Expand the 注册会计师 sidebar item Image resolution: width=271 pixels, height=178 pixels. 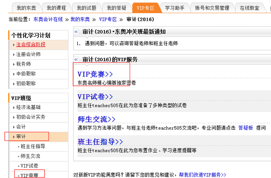point(28,54)
